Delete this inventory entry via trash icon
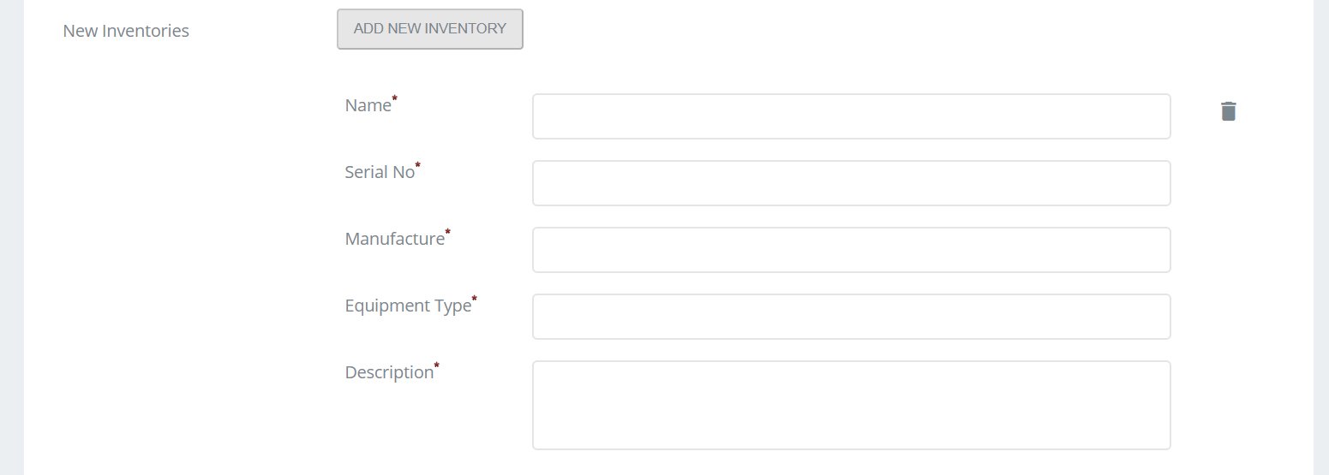This screenshot has width=1329, height=475. pyautogui.click(x=1228, y=111)
